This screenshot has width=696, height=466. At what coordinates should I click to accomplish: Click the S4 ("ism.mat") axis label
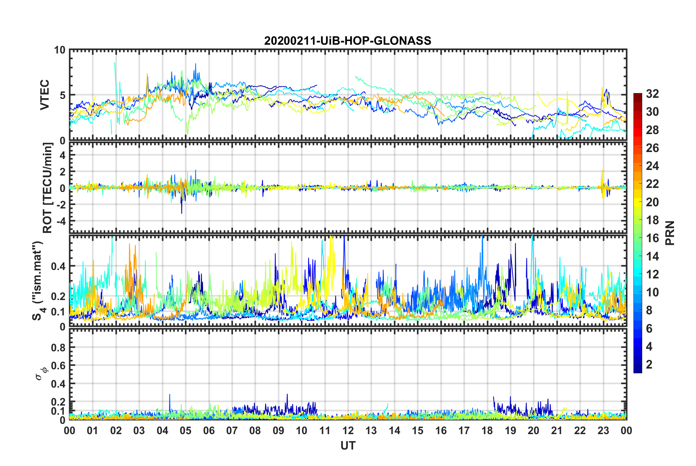tap(38, 281)
